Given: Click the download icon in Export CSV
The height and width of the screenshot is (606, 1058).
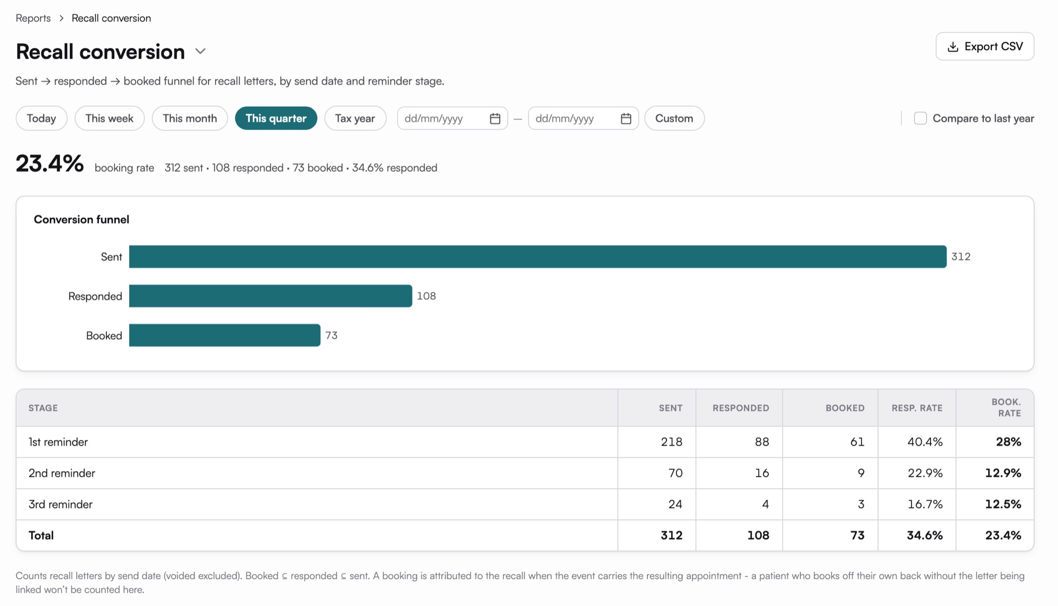Looking at the screenshot, I should pos(953,46).
